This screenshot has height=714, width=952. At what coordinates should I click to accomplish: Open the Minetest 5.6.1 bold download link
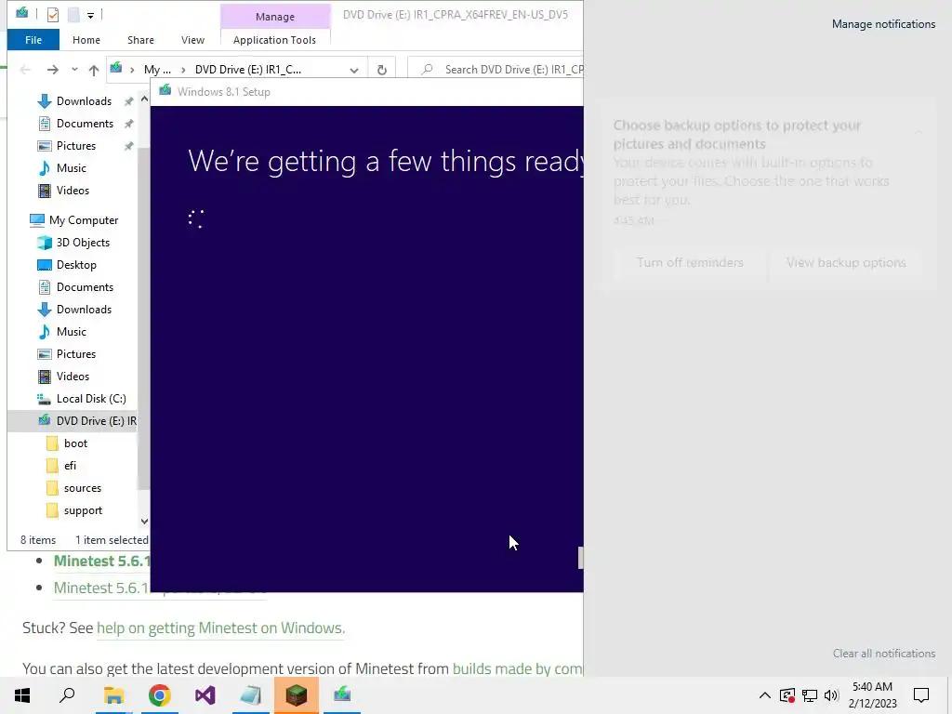click(101, 561)
